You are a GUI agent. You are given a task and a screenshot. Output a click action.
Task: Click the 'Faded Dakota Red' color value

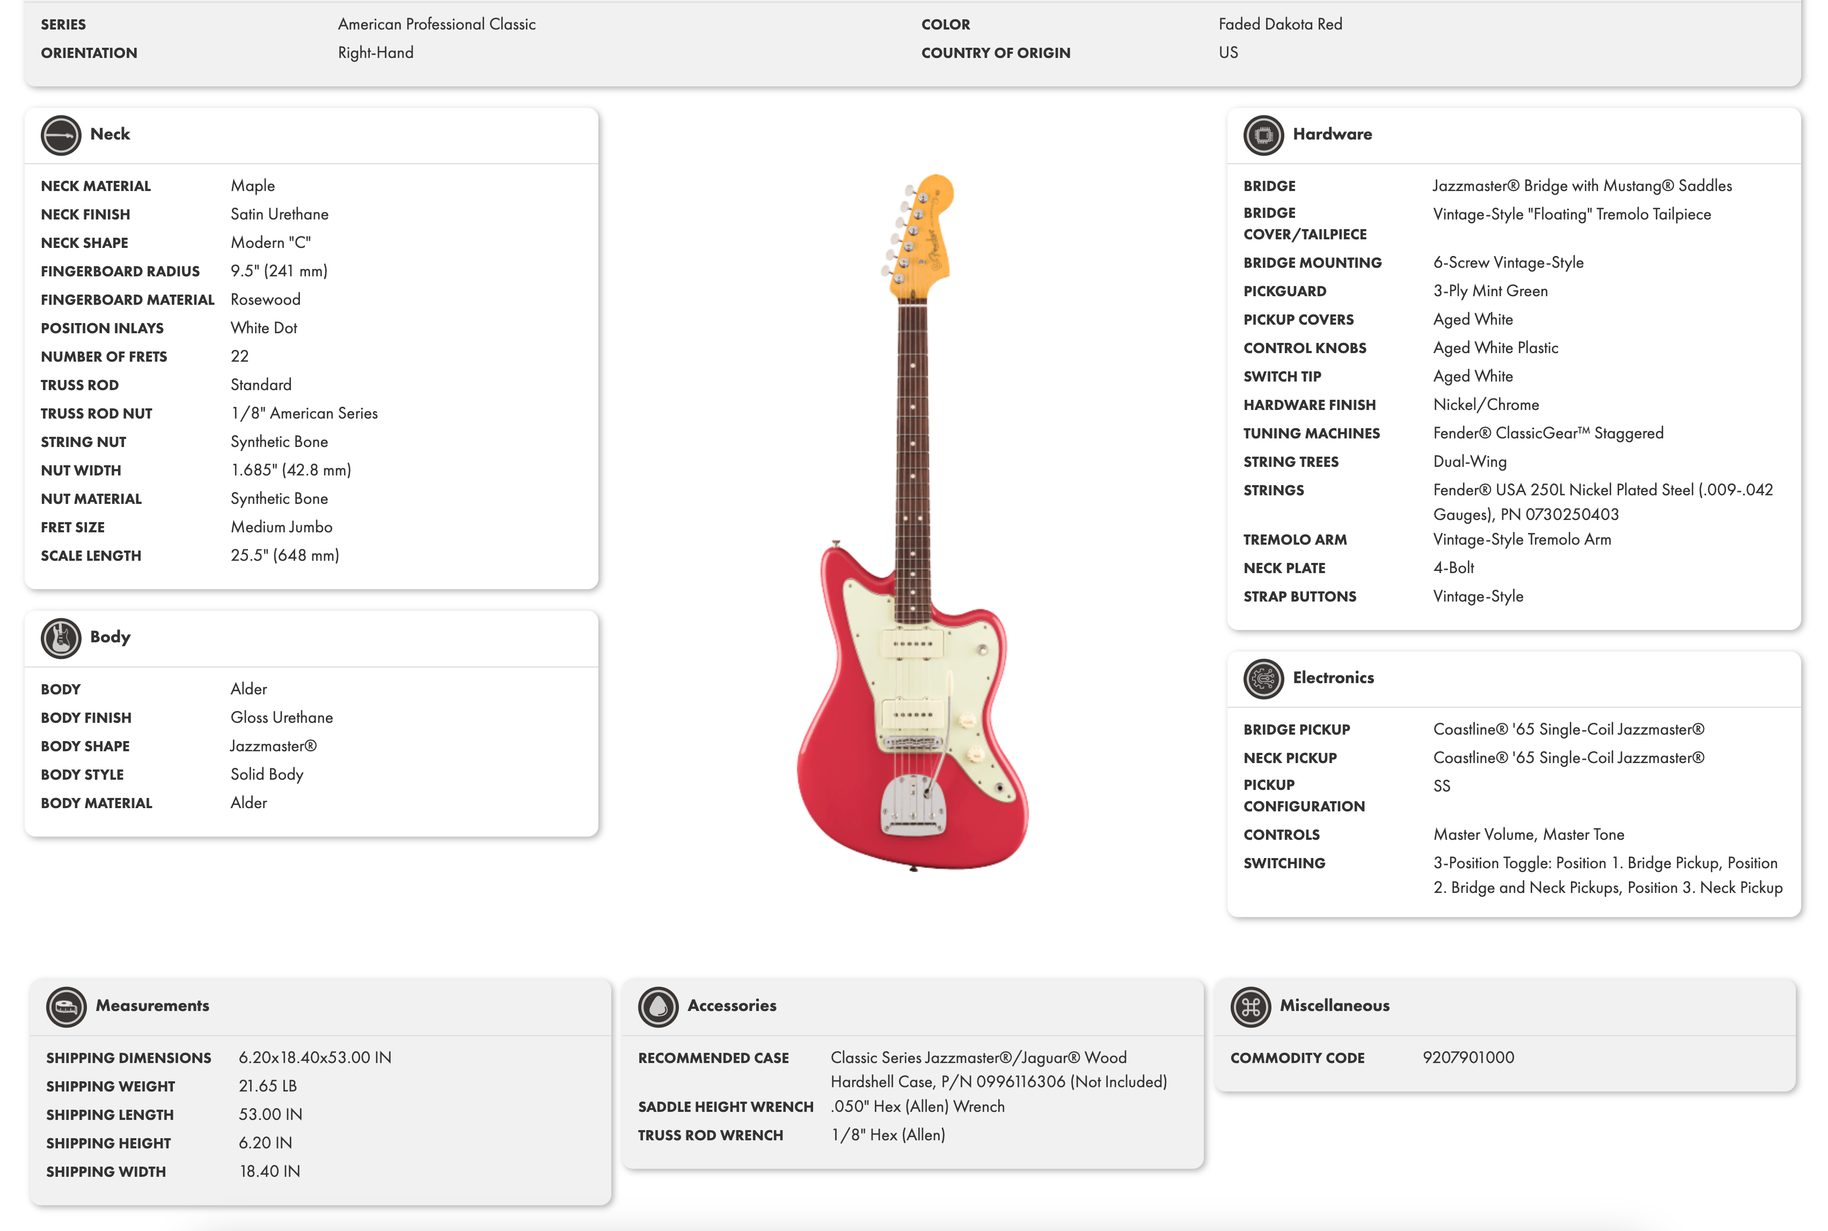tap(1280, 24)
